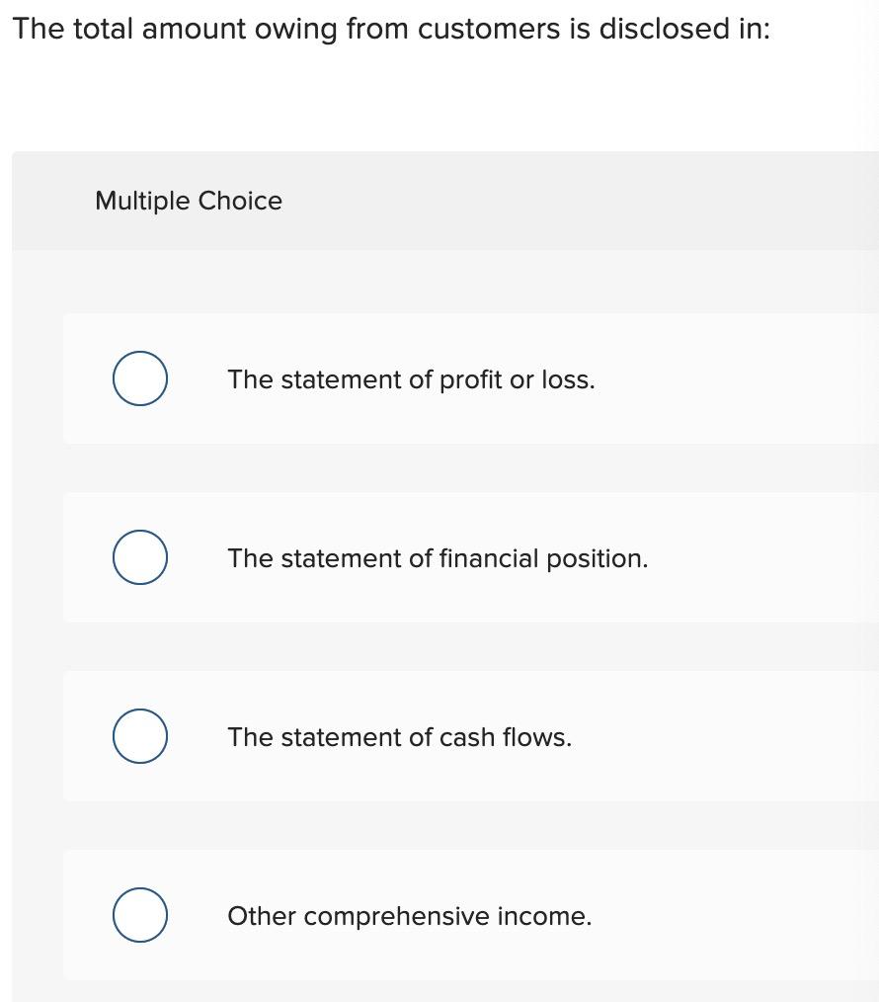The image size is (879, 1002).
Task: Click the text 'The statement of profit or loss'
Action: click(411, 378)
